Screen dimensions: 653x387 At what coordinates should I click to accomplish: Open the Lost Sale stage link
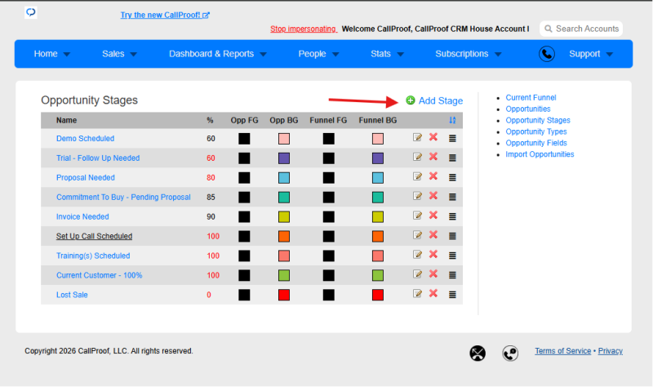72,295
